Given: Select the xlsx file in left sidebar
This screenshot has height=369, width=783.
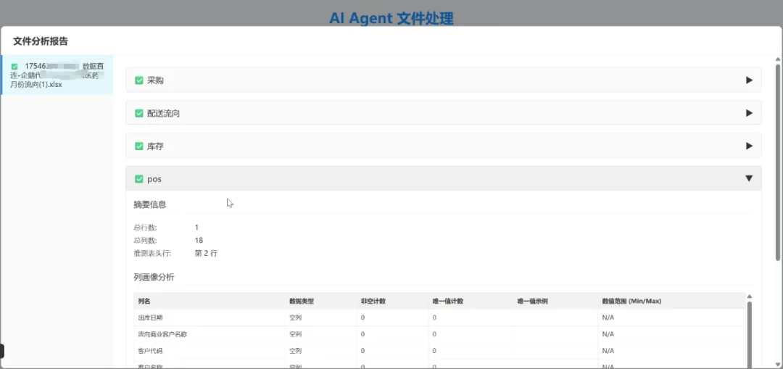Looking at the screenshot, I should pyautogui.click(x=57, y=75).
